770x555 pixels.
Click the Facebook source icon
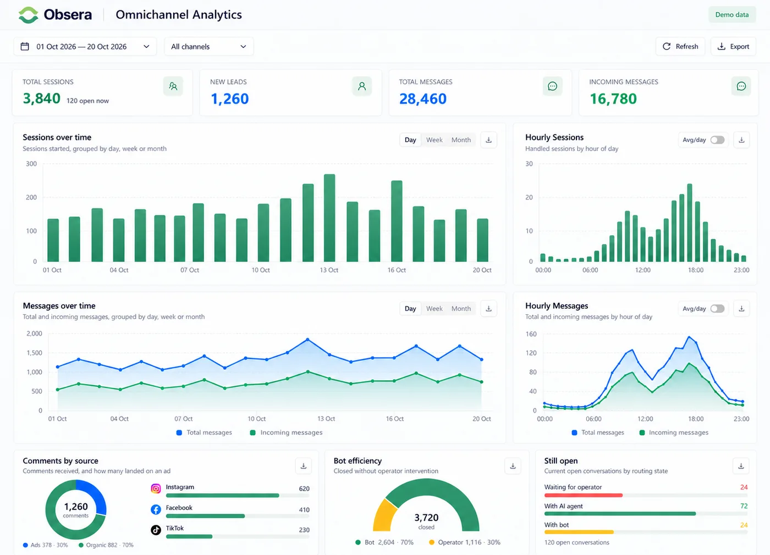click(156, 509)
